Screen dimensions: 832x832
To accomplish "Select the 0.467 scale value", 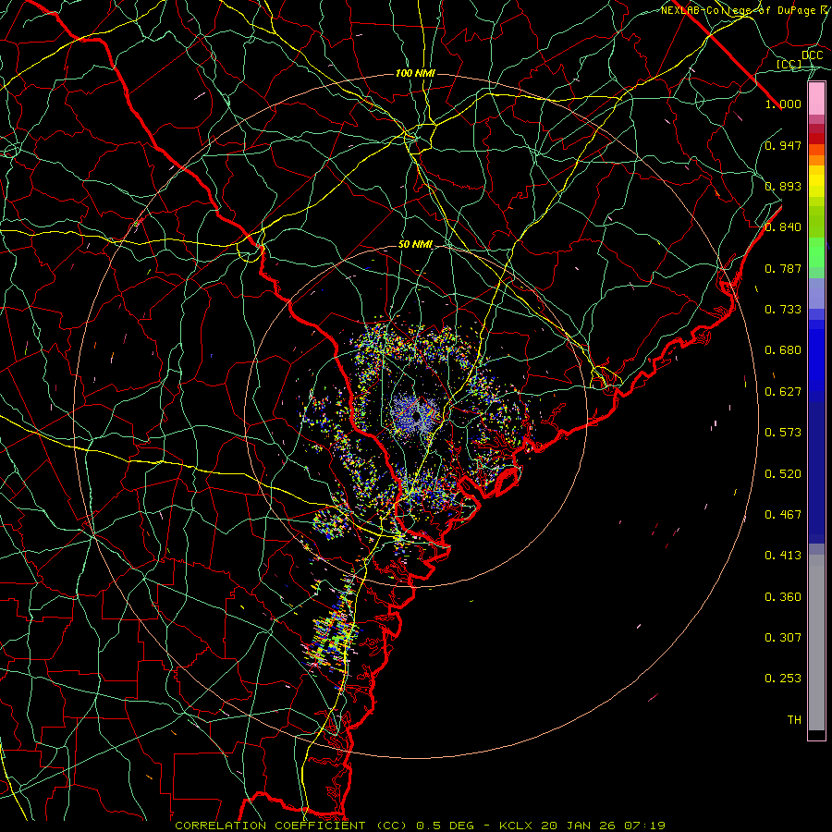I will pyautogui.click(x=783, y=515).
